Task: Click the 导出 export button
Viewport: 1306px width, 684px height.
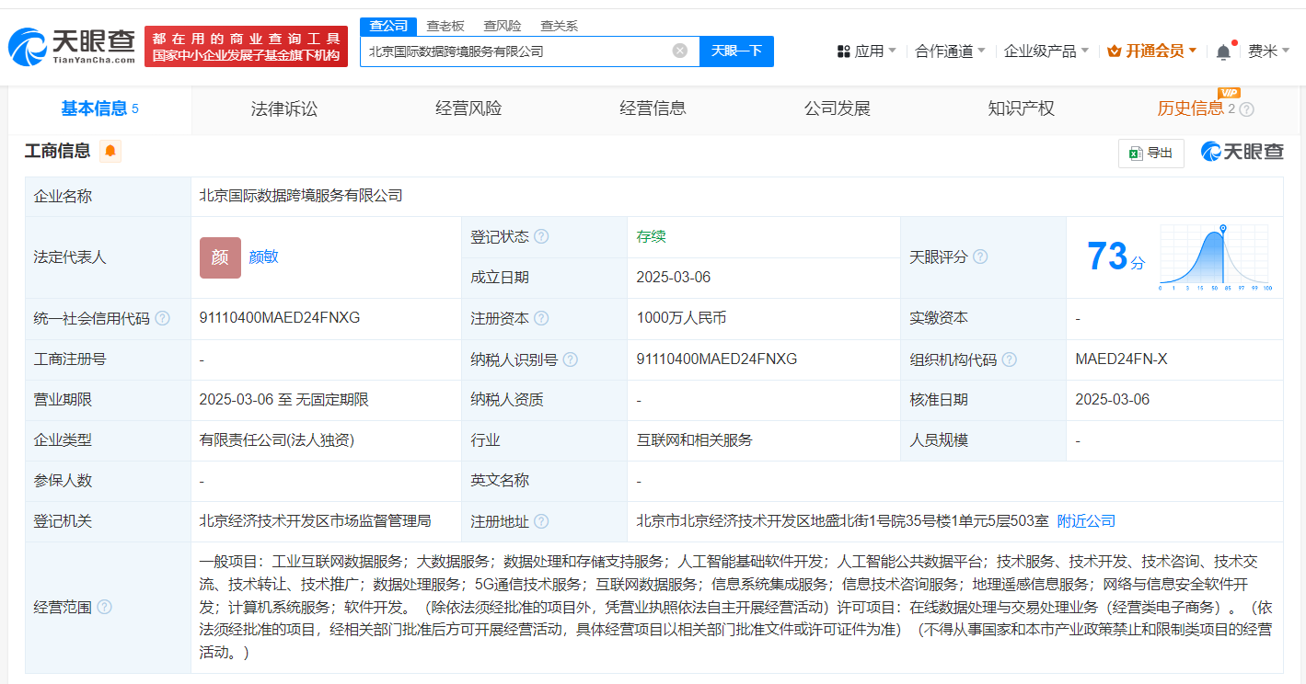Action: pos(1150,154)
